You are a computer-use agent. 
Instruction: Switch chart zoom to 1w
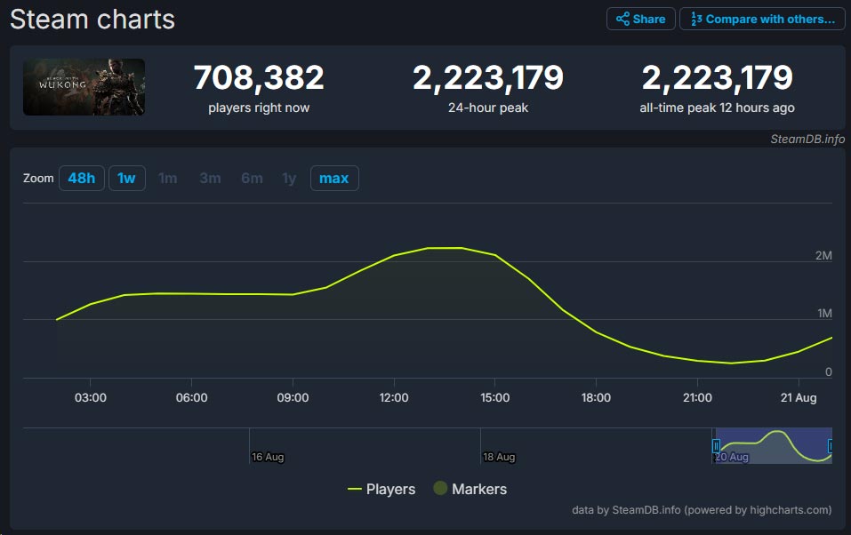click(x=126, y=178)
